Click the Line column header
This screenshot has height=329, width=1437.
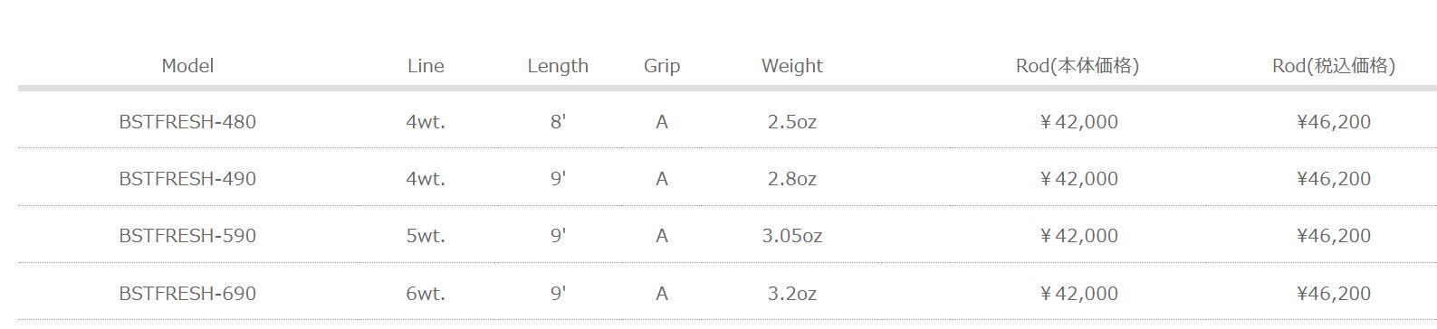pyautogui.click(x=426, y=66)
